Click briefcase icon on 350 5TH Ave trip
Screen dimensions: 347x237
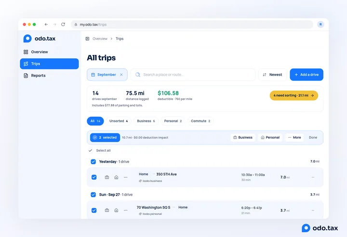click(x=107, y=177)
